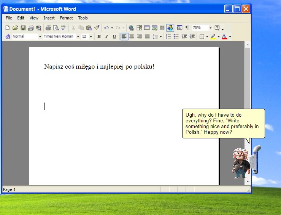The width and height of the screenshot is (281, 215).
Task: Set text columns layout
Action: click(162, 28)
